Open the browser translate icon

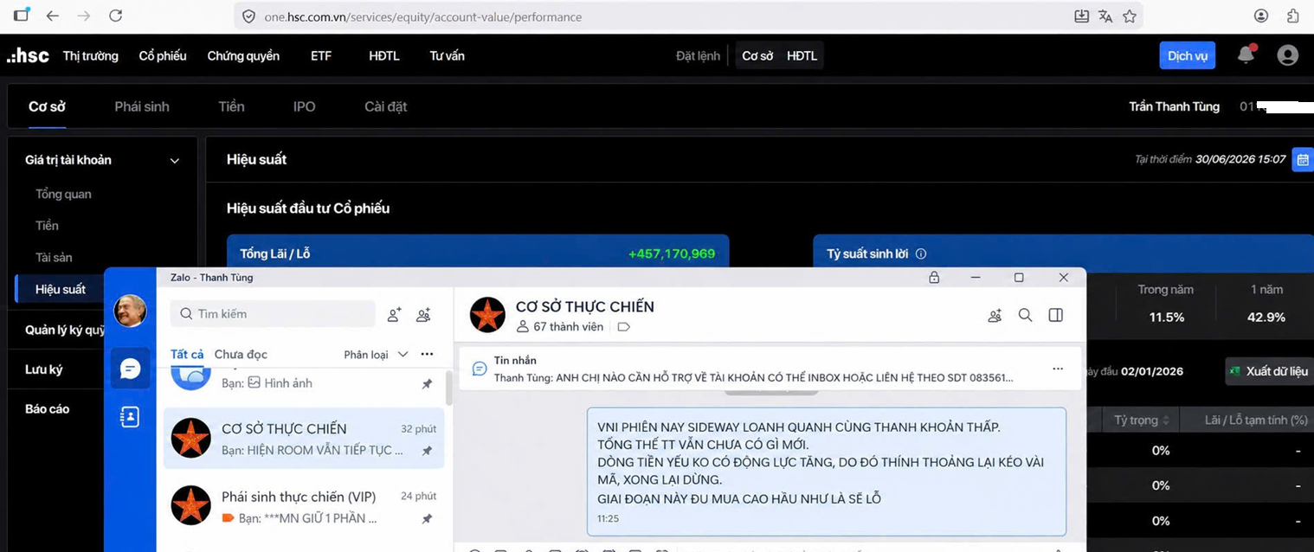[1105, 16]
